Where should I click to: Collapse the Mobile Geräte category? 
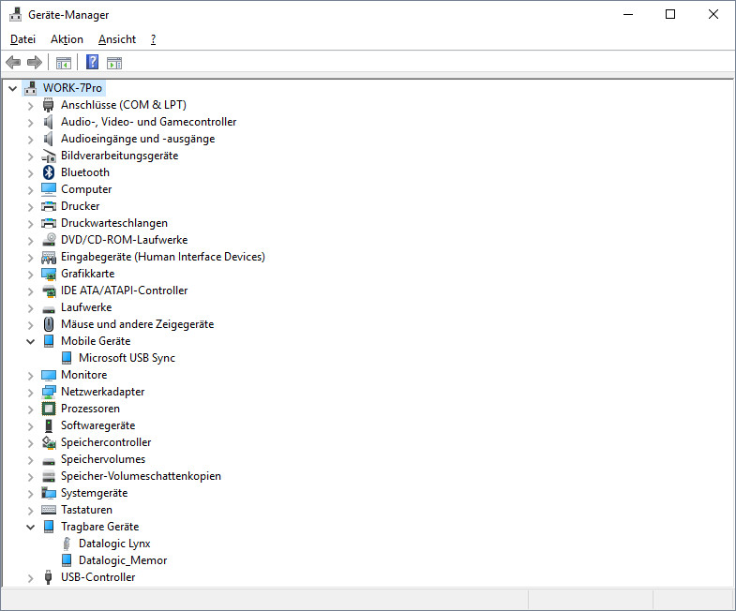[30, 341]
